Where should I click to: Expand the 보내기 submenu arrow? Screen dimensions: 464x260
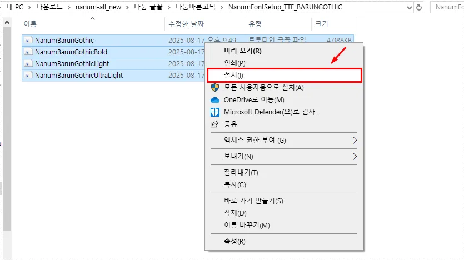(x=355, y=156)
